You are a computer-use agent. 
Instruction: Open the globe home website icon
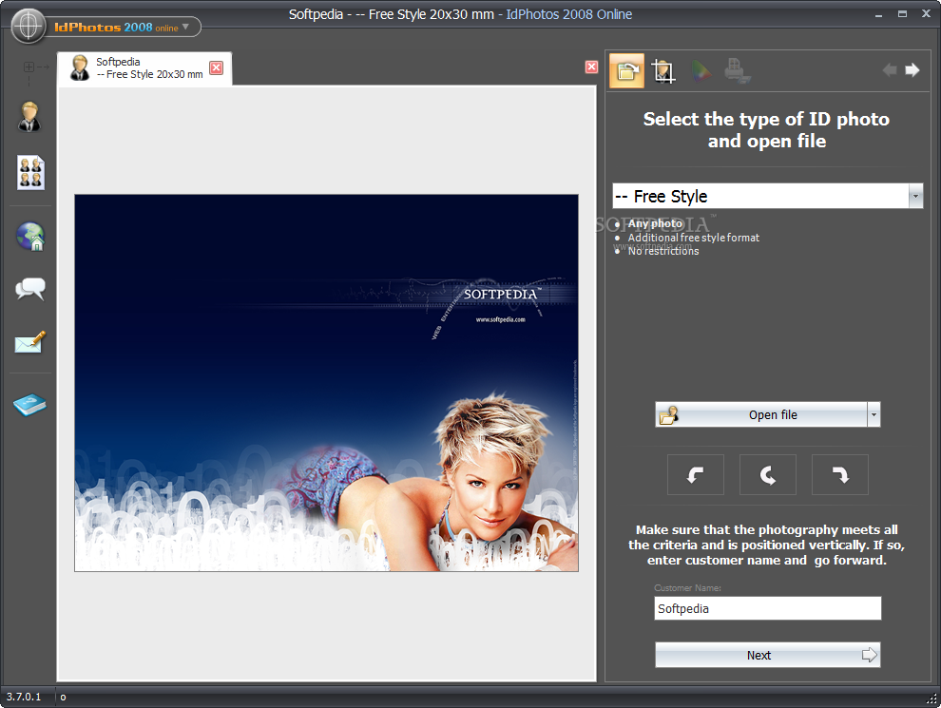point(30,236)
